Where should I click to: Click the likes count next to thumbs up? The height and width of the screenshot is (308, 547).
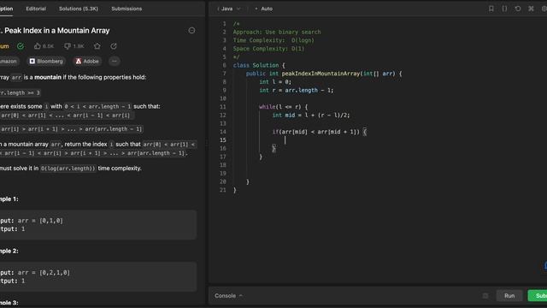pos(48,46)
